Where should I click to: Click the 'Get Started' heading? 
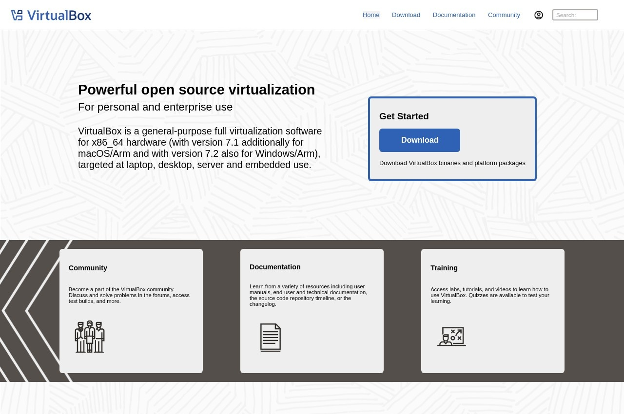tap(404, 116)
